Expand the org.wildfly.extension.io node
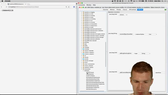This screenshot has height=95, width=168. coord(81,32)
